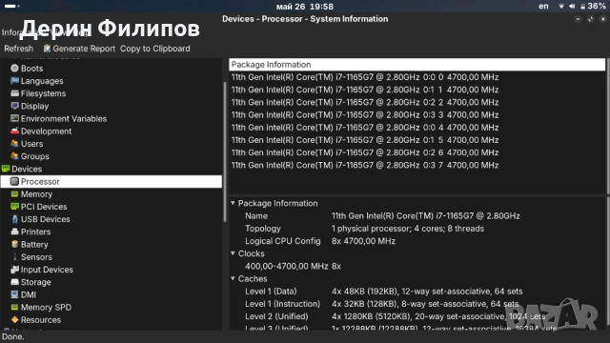Click the Level 1 (Instruction) cache row

click(x=417, y=304)
